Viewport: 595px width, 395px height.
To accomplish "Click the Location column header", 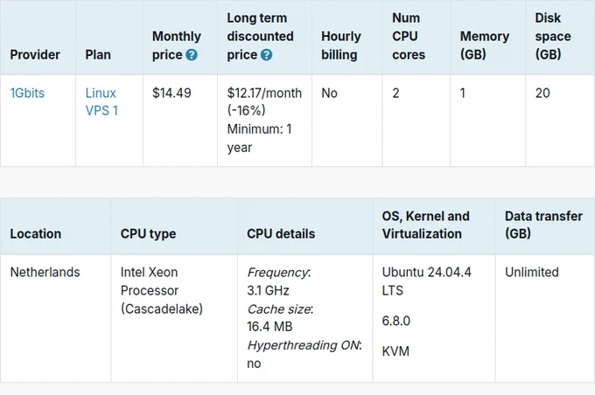I will coord(36,234).
